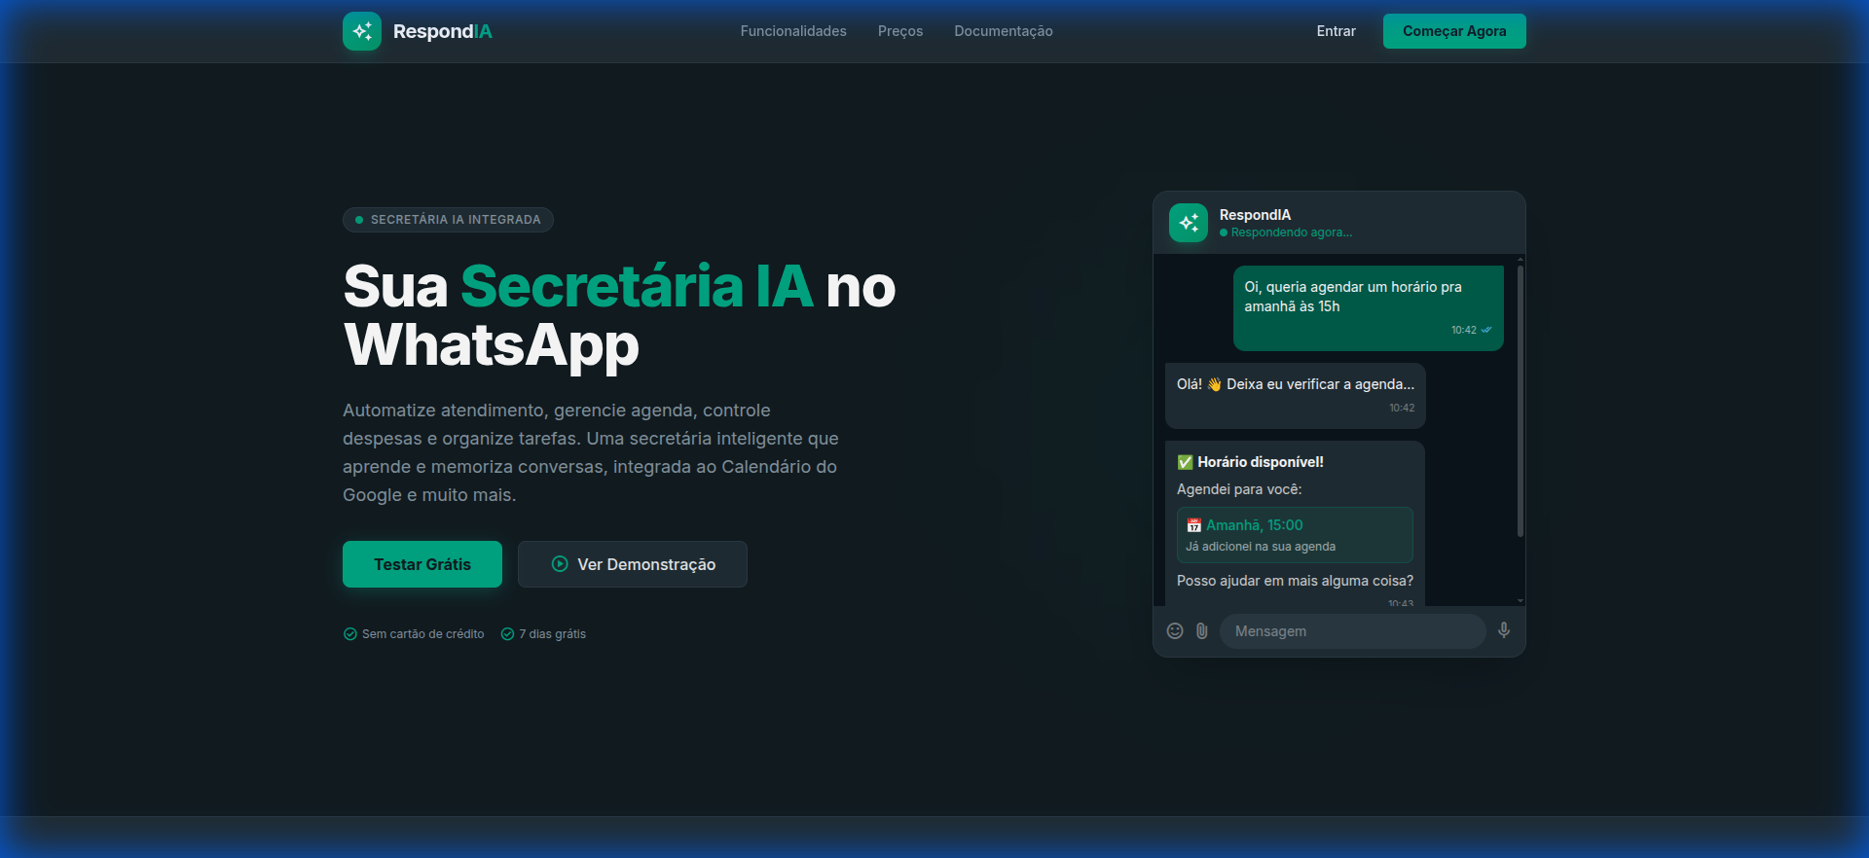Open the emoji picker in chat
Viewport: 1869px width, 858px height.
click(x=1175, y=631)
